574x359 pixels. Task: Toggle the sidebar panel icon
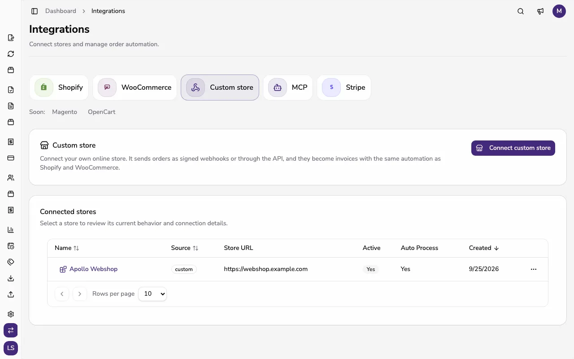point(35,11)
